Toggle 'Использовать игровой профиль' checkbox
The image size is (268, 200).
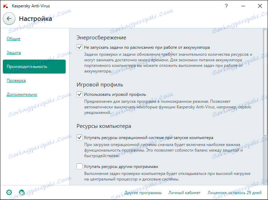point(79,94)
